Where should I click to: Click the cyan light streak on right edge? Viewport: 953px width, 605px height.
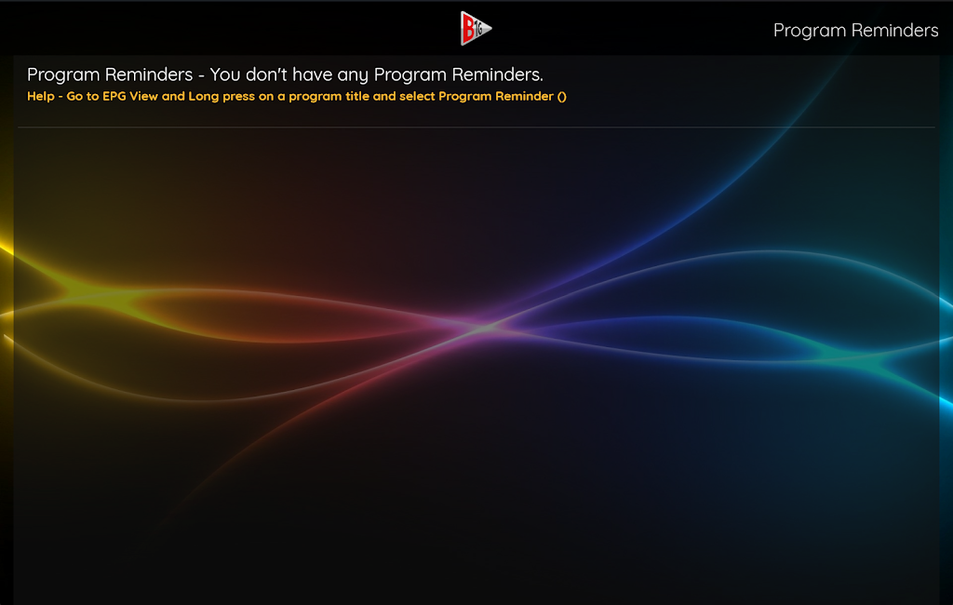(x=945, y=307)
